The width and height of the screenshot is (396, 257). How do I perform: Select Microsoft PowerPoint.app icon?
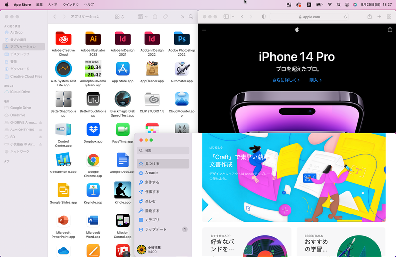[x=63, y=220]
